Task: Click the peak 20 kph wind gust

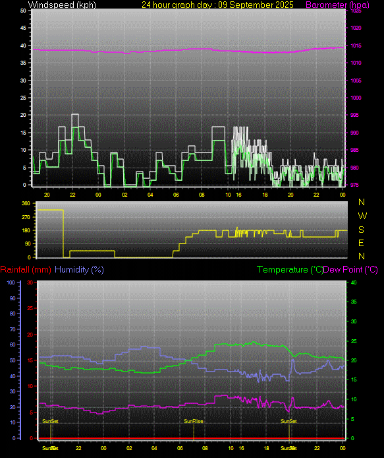Action: [x=75, y=114]
